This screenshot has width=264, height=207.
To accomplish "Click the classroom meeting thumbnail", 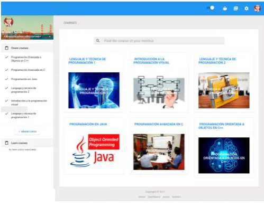I will tap(159, 152).
